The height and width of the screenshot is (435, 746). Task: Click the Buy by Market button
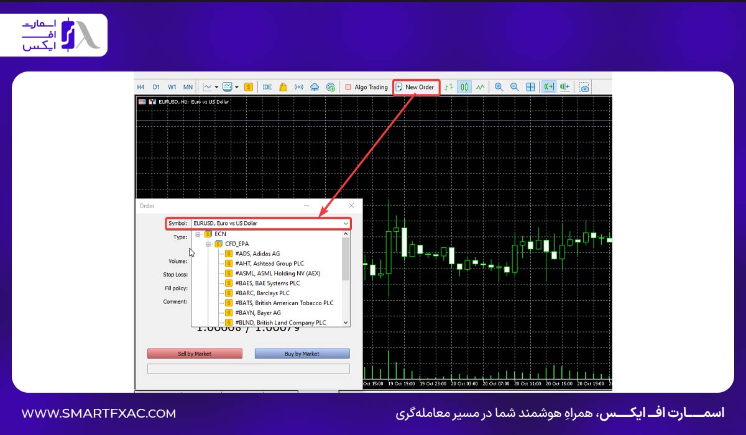pyautogui.click(x=302, y=354)
